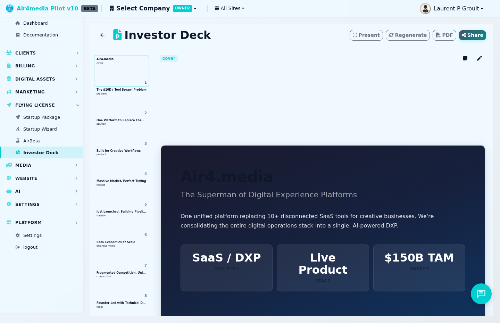Select the Marketing megaphone icon in the sidebar

[x=9, y=92]
